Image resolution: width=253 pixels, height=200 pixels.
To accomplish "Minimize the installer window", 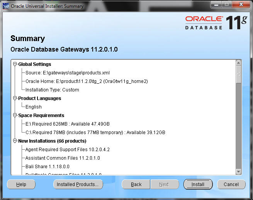I will coord(216,4).
